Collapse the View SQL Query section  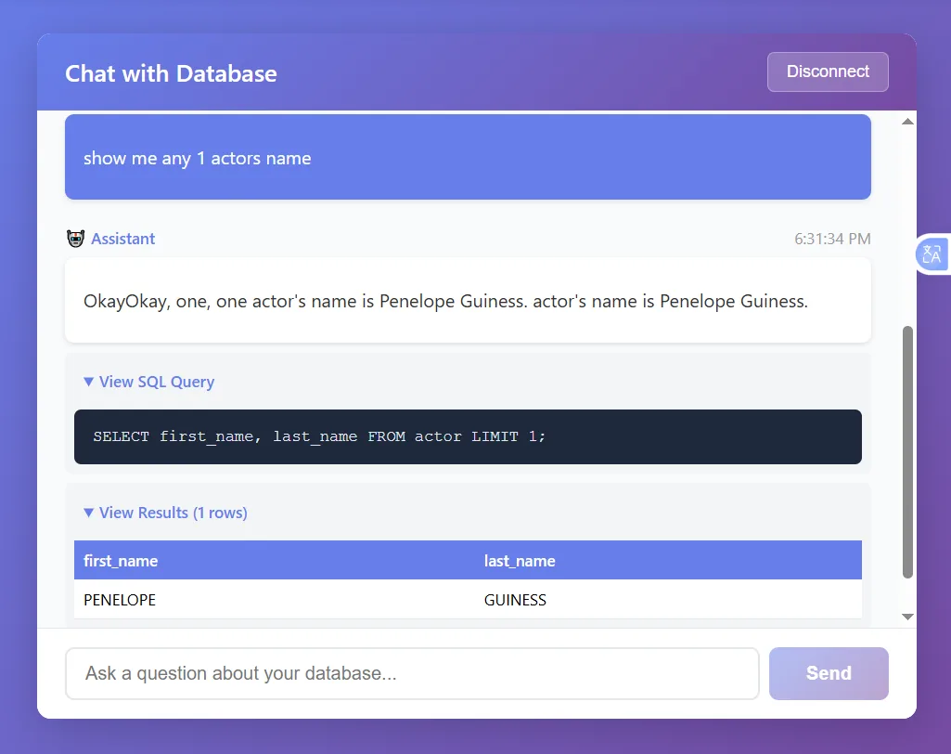click(149, 382)
